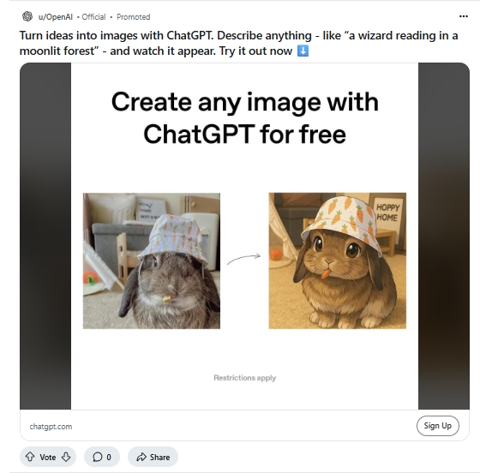Click the Restrictions apply text

tap(245, 378)
